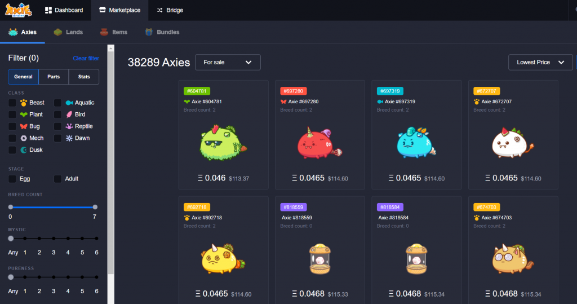This screenshot has height=304, width=577.
Task: Open the egg image of Axie #818559
Action: (320, 259)
